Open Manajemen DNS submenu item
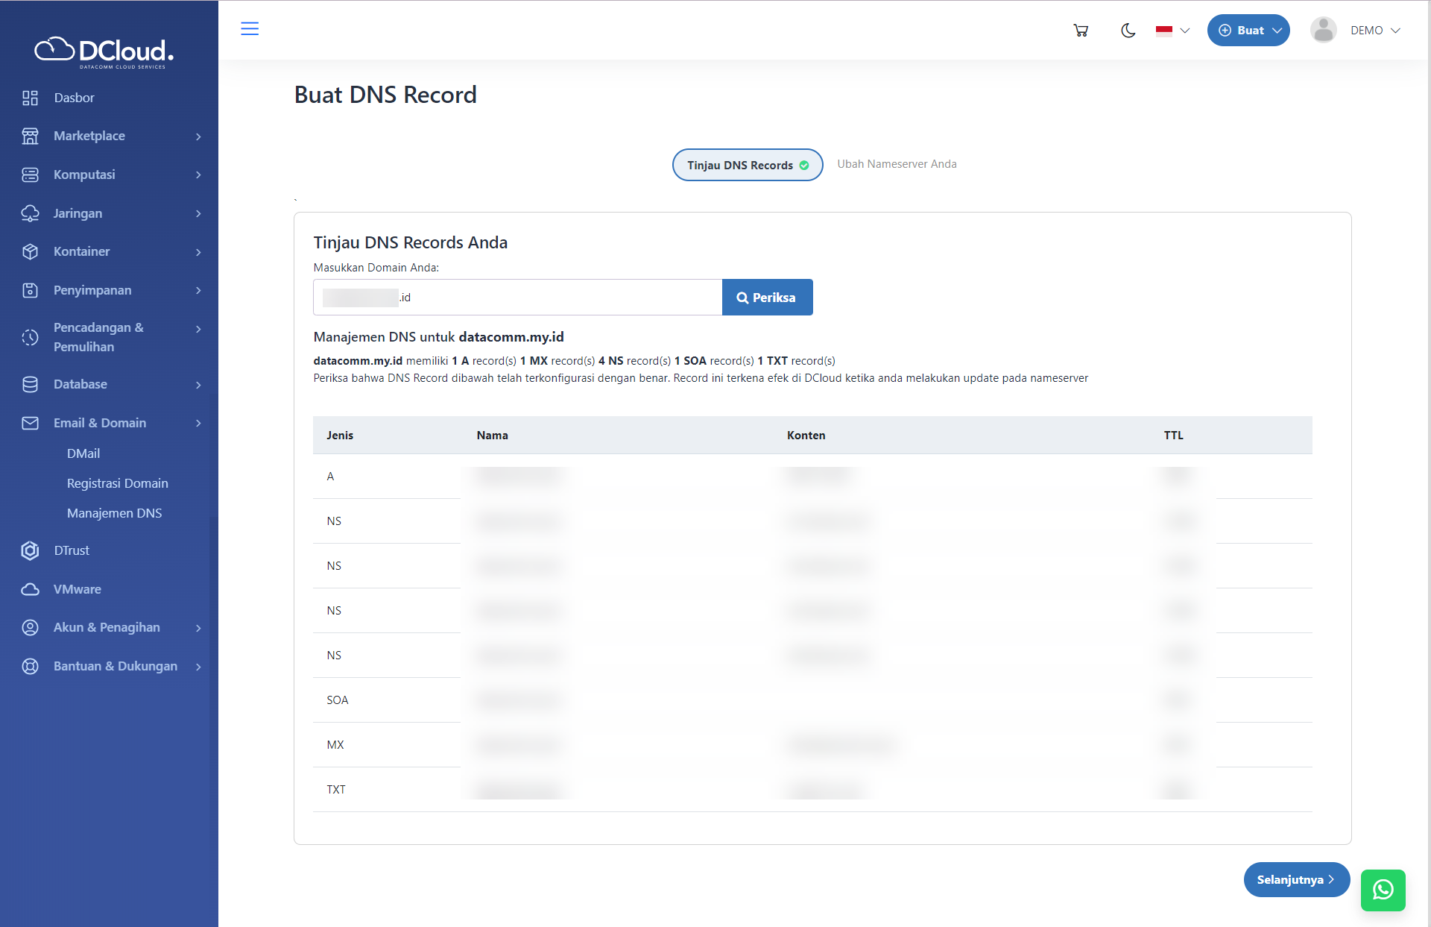 click(114, 513)
